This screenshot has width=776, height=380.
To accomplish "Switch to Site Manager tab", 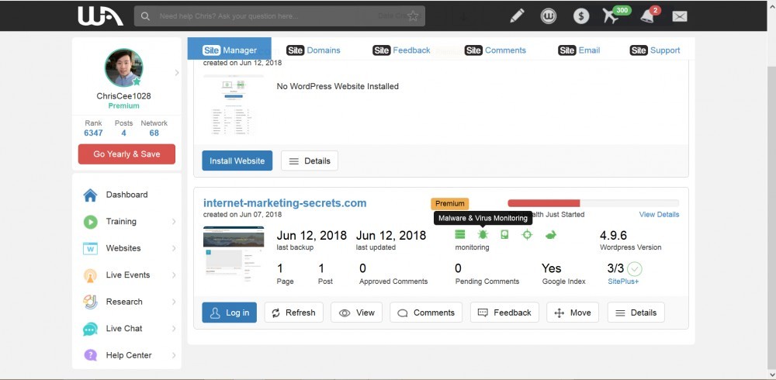I will click(229, 50).
